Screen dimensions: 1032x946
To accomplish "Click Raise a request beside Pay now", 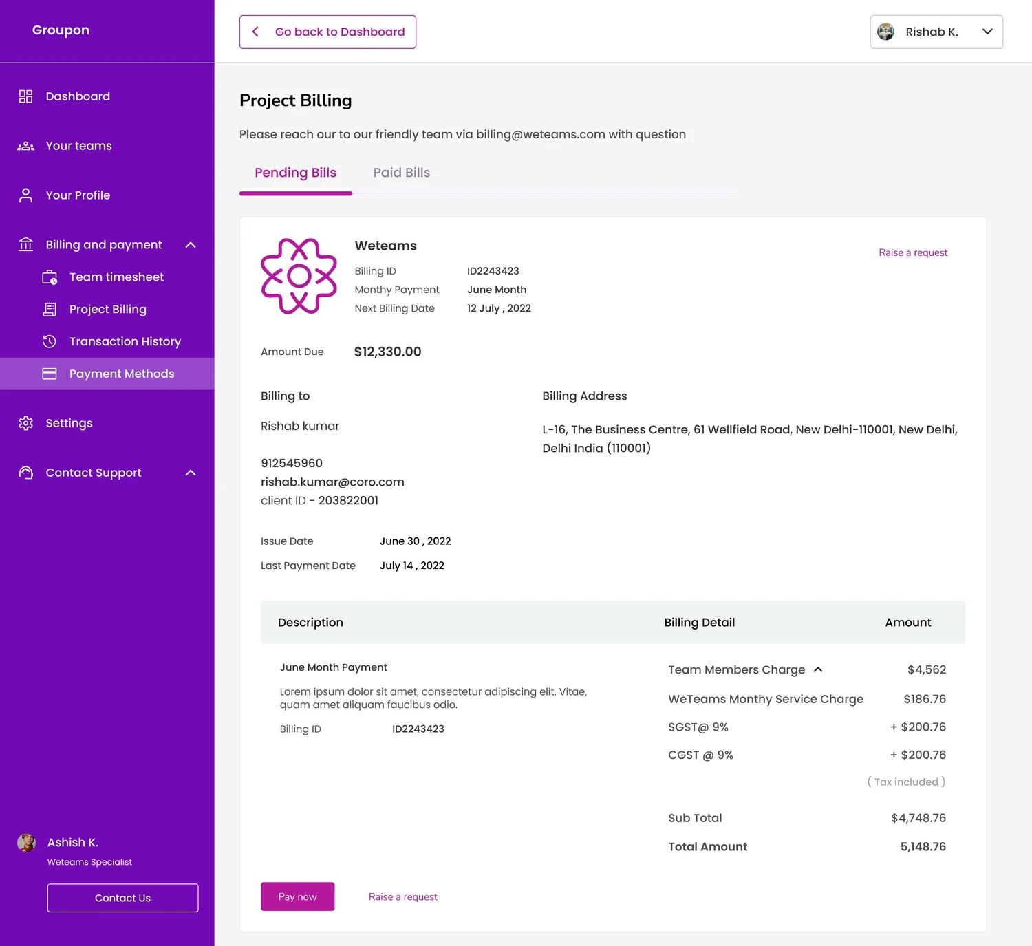I will [x=403, y=896].
